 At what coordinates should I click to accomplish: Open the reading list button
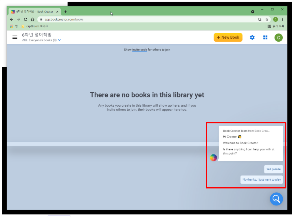tap(275, 26)
